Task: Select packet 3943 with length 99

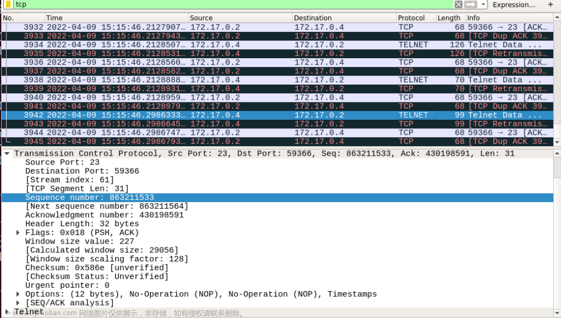Action: [277, 124]
